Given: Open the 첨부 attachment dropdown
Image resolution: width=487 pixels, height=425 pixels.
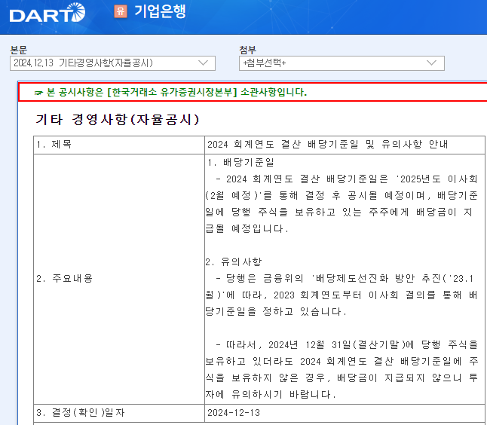Looking at the screenshot, I should point(342,63).
